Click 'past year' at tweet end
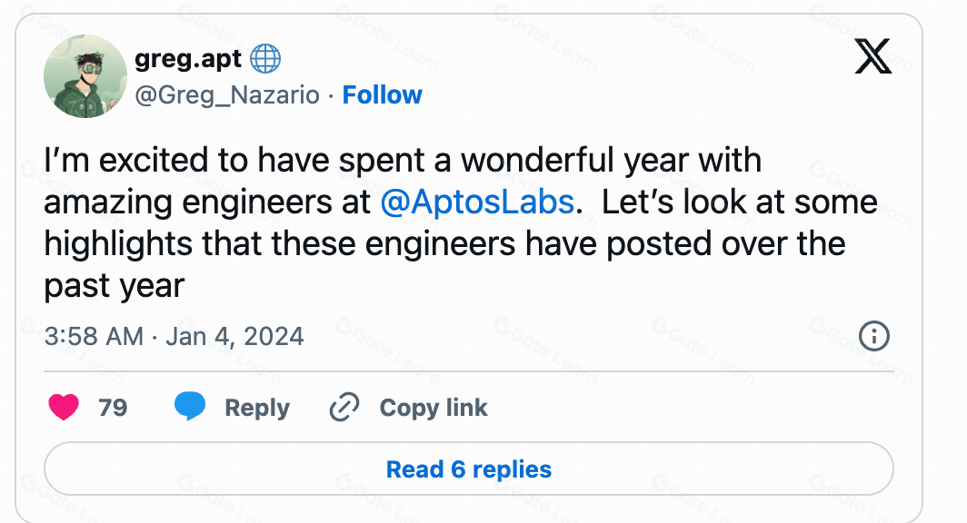 (x=115, y=286)
